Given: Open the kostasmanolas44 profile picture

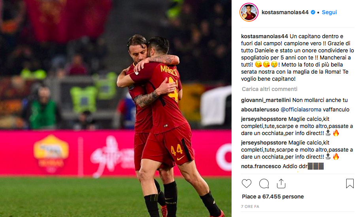Looking at the screenshot, I should pyautogui.click(x=249, y=12).
